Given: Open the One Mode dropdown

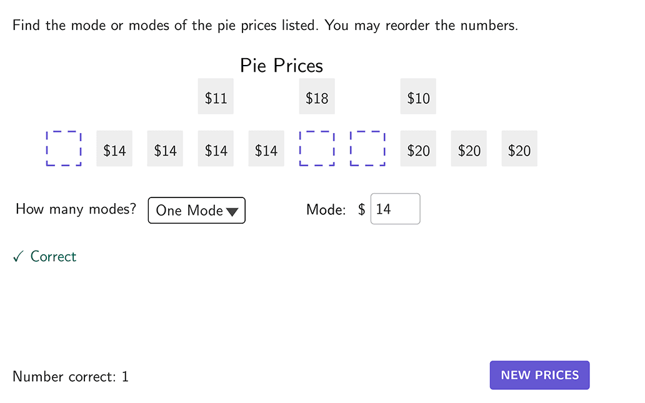Looking at the screenshot, I should [196, 210].
